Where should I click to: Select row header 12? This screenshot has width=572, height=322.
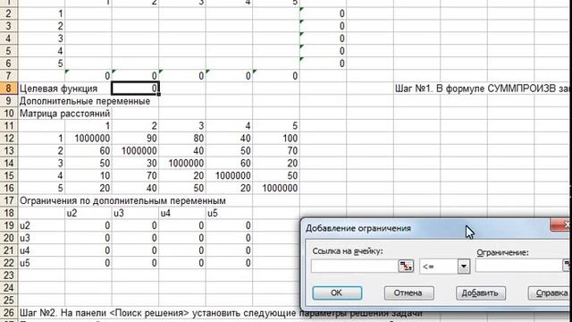pyautogui.click(x=9, y=139)
